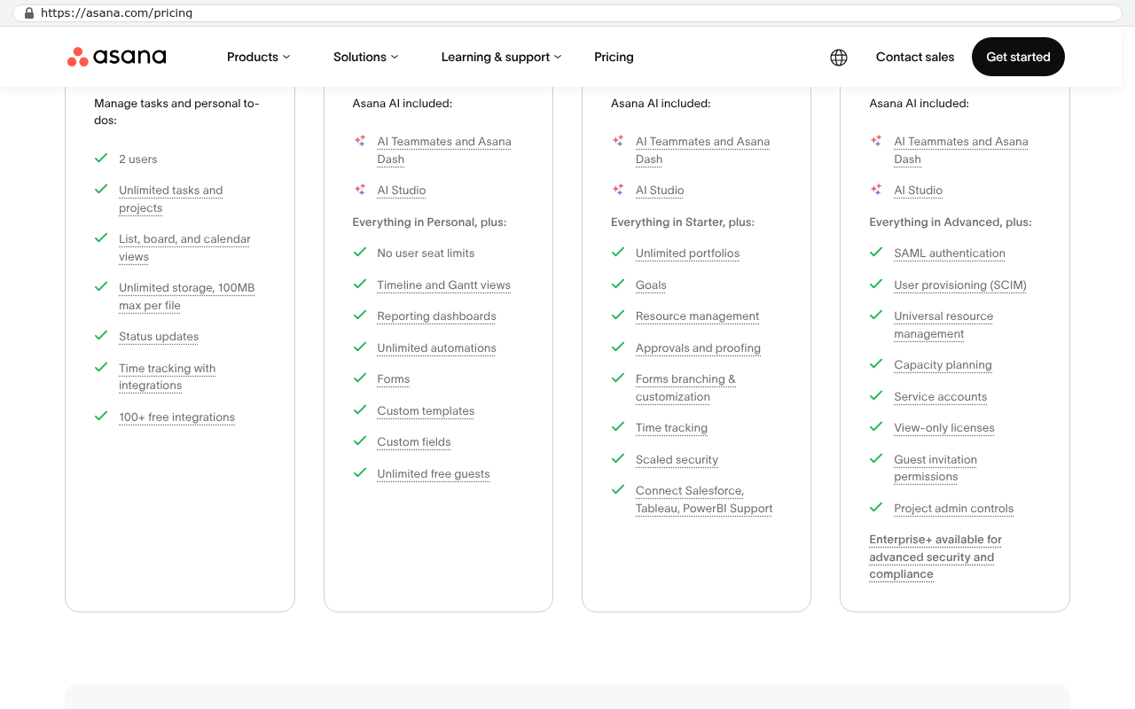Viewport: 1135px width, 709px height.
Task: Click Time tracking with integrations
Action: [x=168, y=377]
